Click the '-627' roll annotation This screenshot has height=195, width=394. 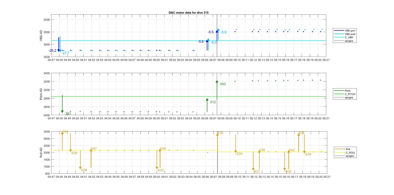point(256,171)
